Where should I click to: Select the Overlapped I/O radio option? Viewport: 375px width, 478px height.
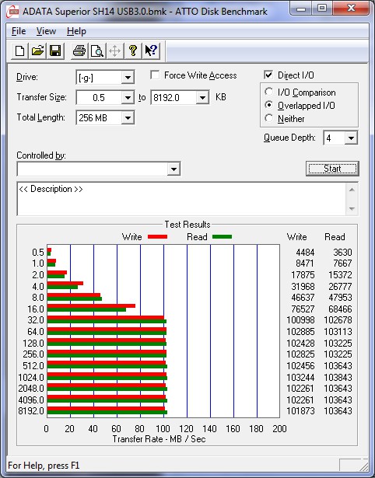[x=269, y=105]
